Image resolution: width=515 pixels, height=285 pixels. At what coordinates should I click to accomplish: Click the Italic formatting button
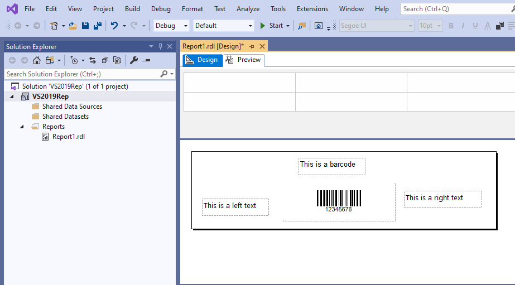[463, 26]
